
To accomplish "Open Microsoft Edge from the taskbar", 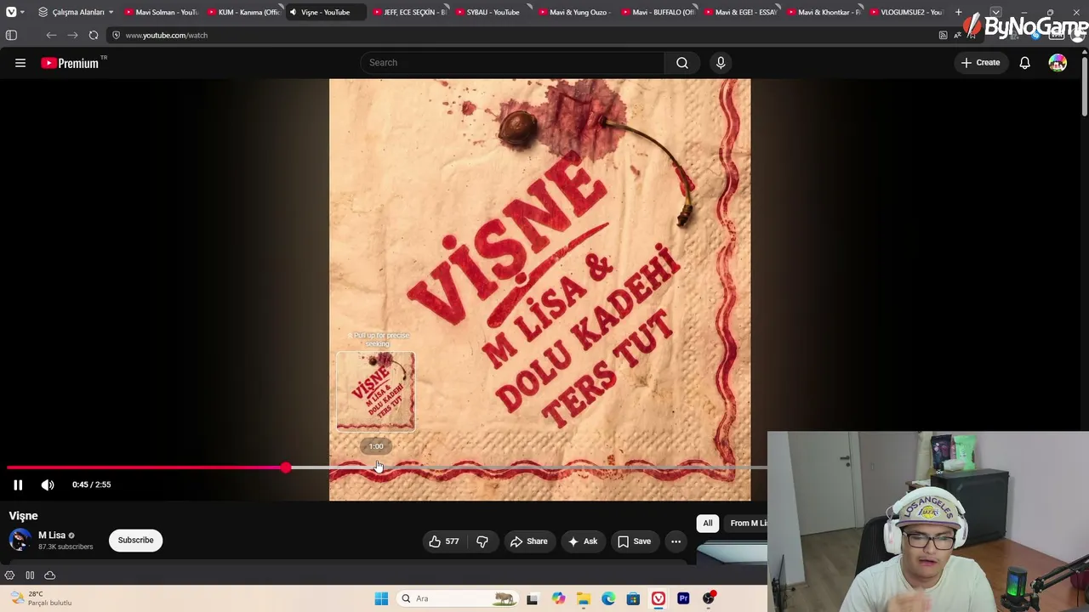I will (608, 598).
